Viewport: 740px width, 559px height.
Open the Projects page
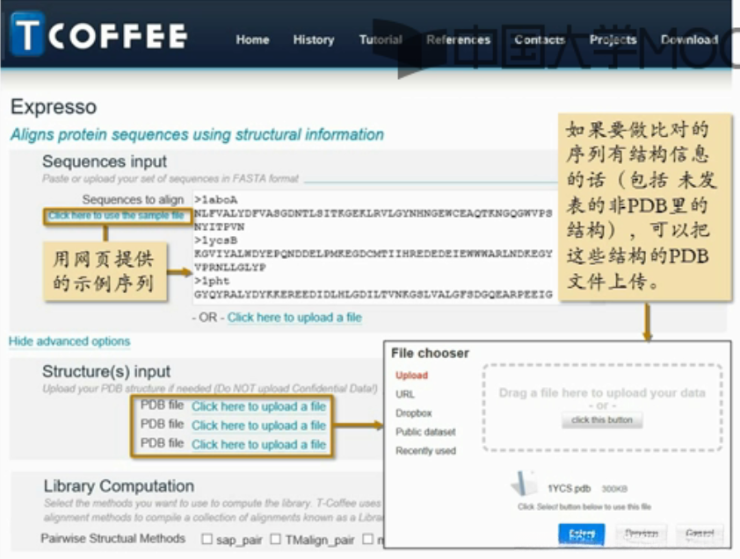pyautogui.click(x=613, y=39)
